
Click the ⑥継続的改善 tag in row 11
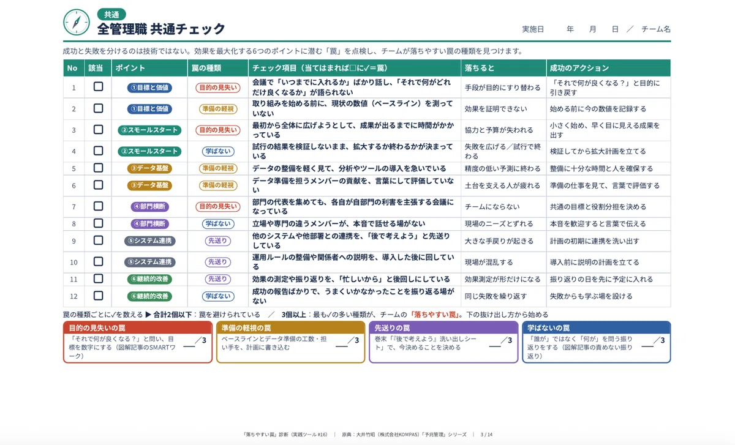(x=149, y=279)
